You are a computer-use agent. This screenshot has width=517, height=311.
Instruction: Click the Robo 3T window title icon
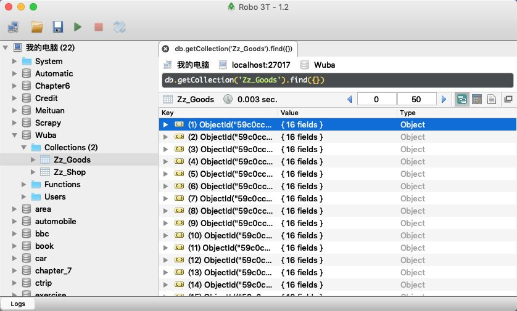(231, 7)
